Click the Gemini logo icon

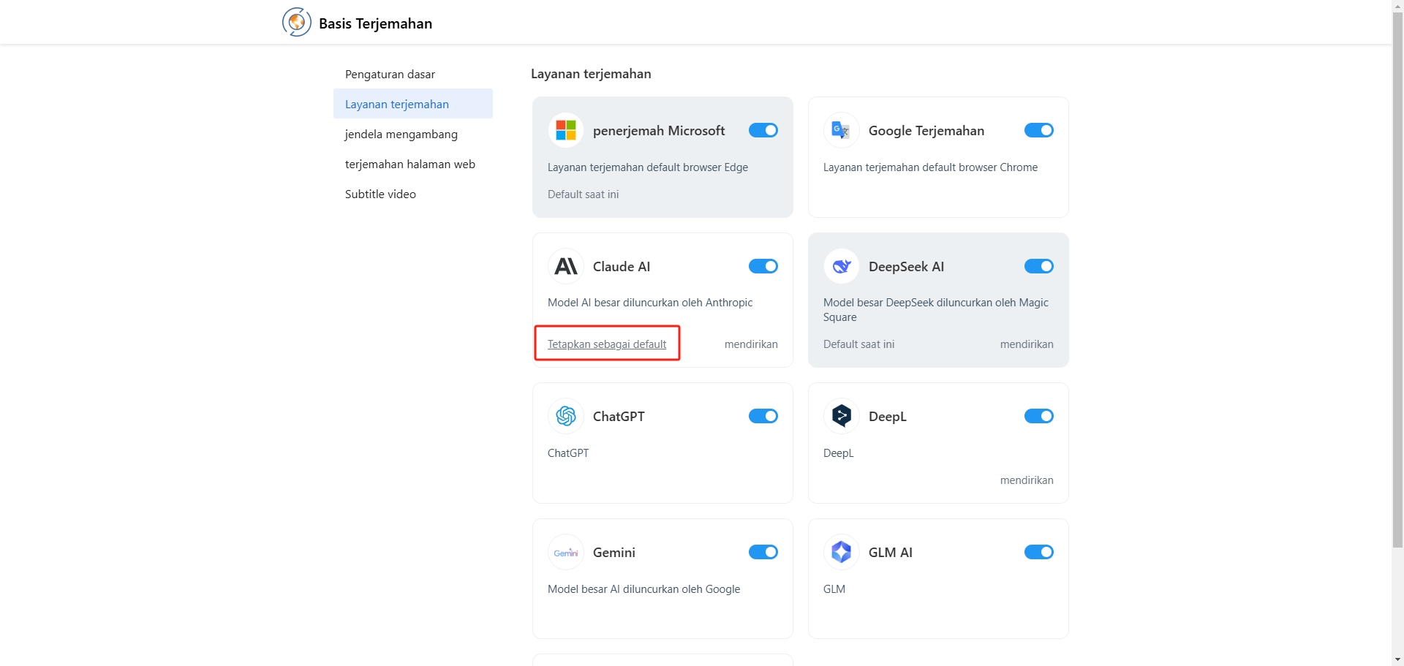[566, 552]
